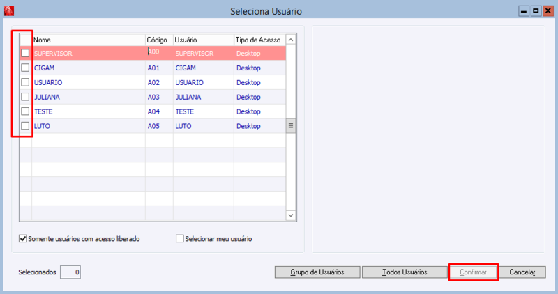Click the Selecionados count field

(x=70, y=272)
